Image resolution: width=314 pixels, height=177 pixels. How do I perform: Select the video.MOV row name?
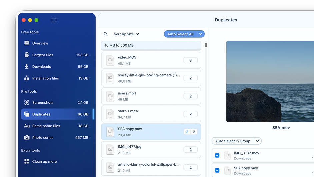(x=127, y=57)
